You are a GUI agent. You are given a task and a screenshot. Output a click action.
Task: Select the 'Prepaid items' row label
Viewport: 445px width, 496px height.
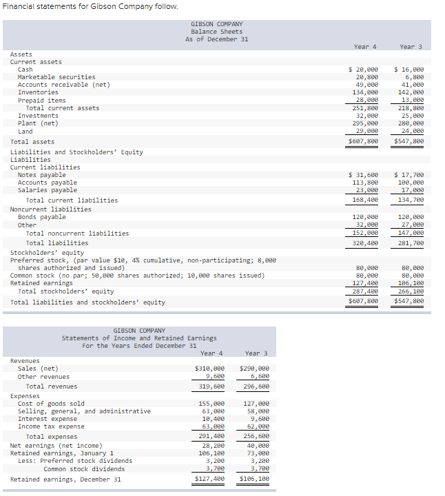pyautogui.click(x=42, y=101)
